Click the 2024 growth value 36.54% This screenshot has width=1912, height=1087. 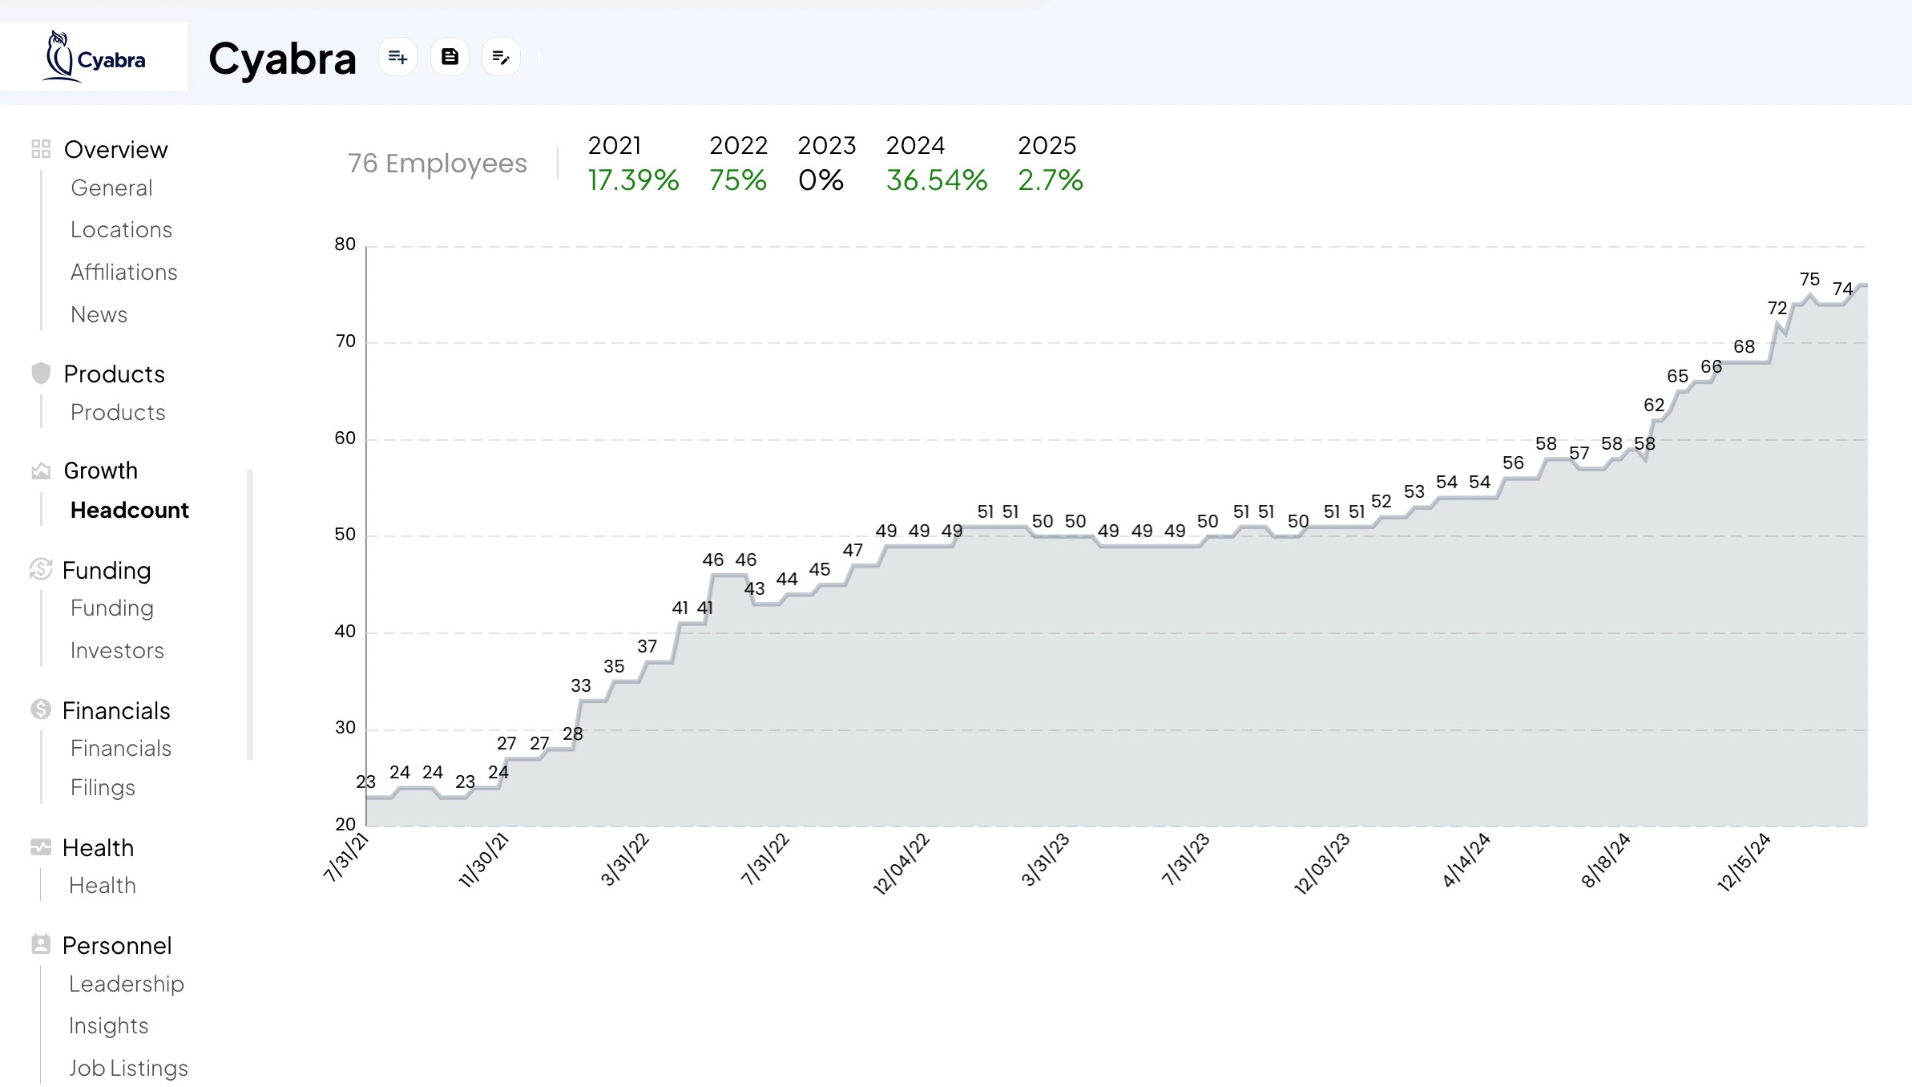coord(937,180)
